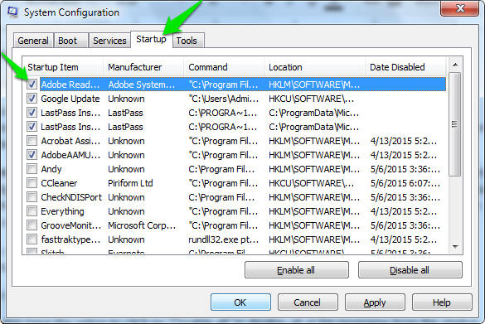Click the Cancel button
This screenshot has height=324, width=485.
coord(308,302)
